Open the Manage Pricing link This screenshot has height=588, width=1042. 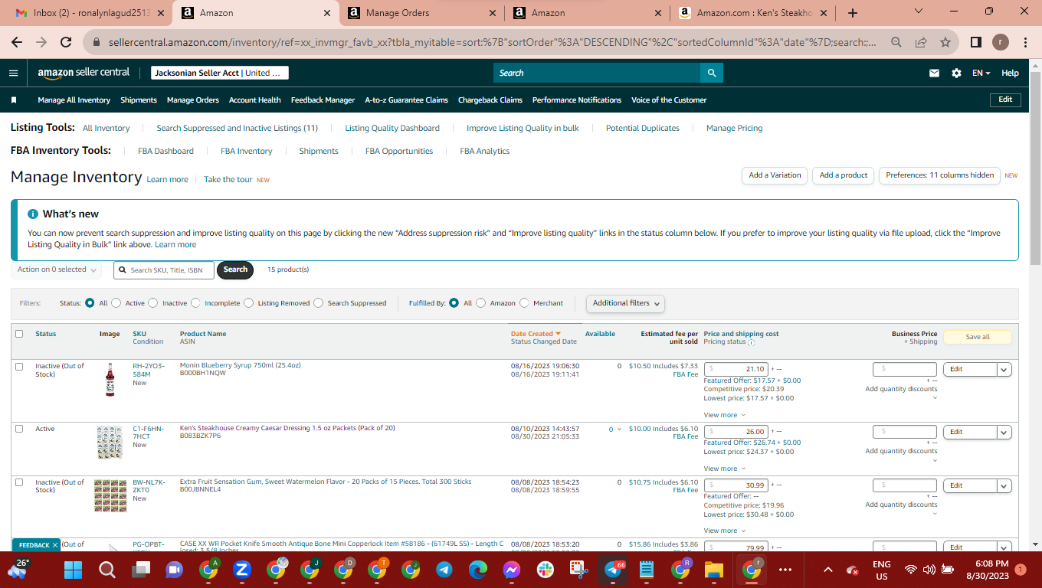point(735,129)
